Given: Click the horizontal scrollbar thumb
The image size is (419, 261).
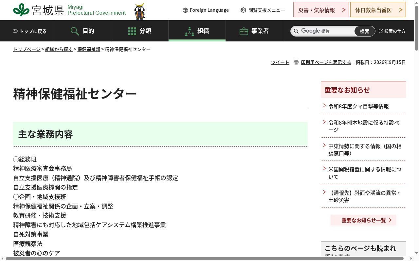Looking at the screenshot, I should [x=205, y=258].
